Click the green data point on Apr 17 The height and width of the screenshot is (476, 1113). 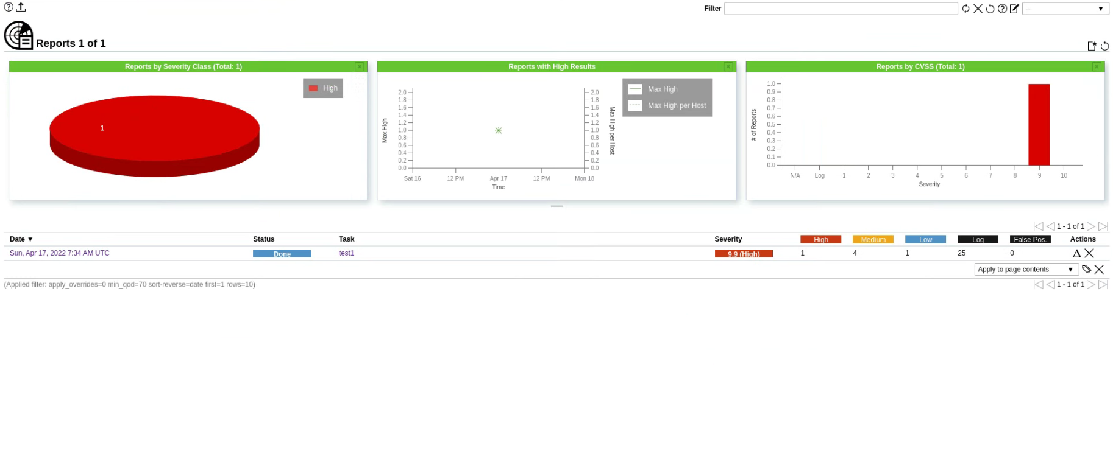[499, 130]
